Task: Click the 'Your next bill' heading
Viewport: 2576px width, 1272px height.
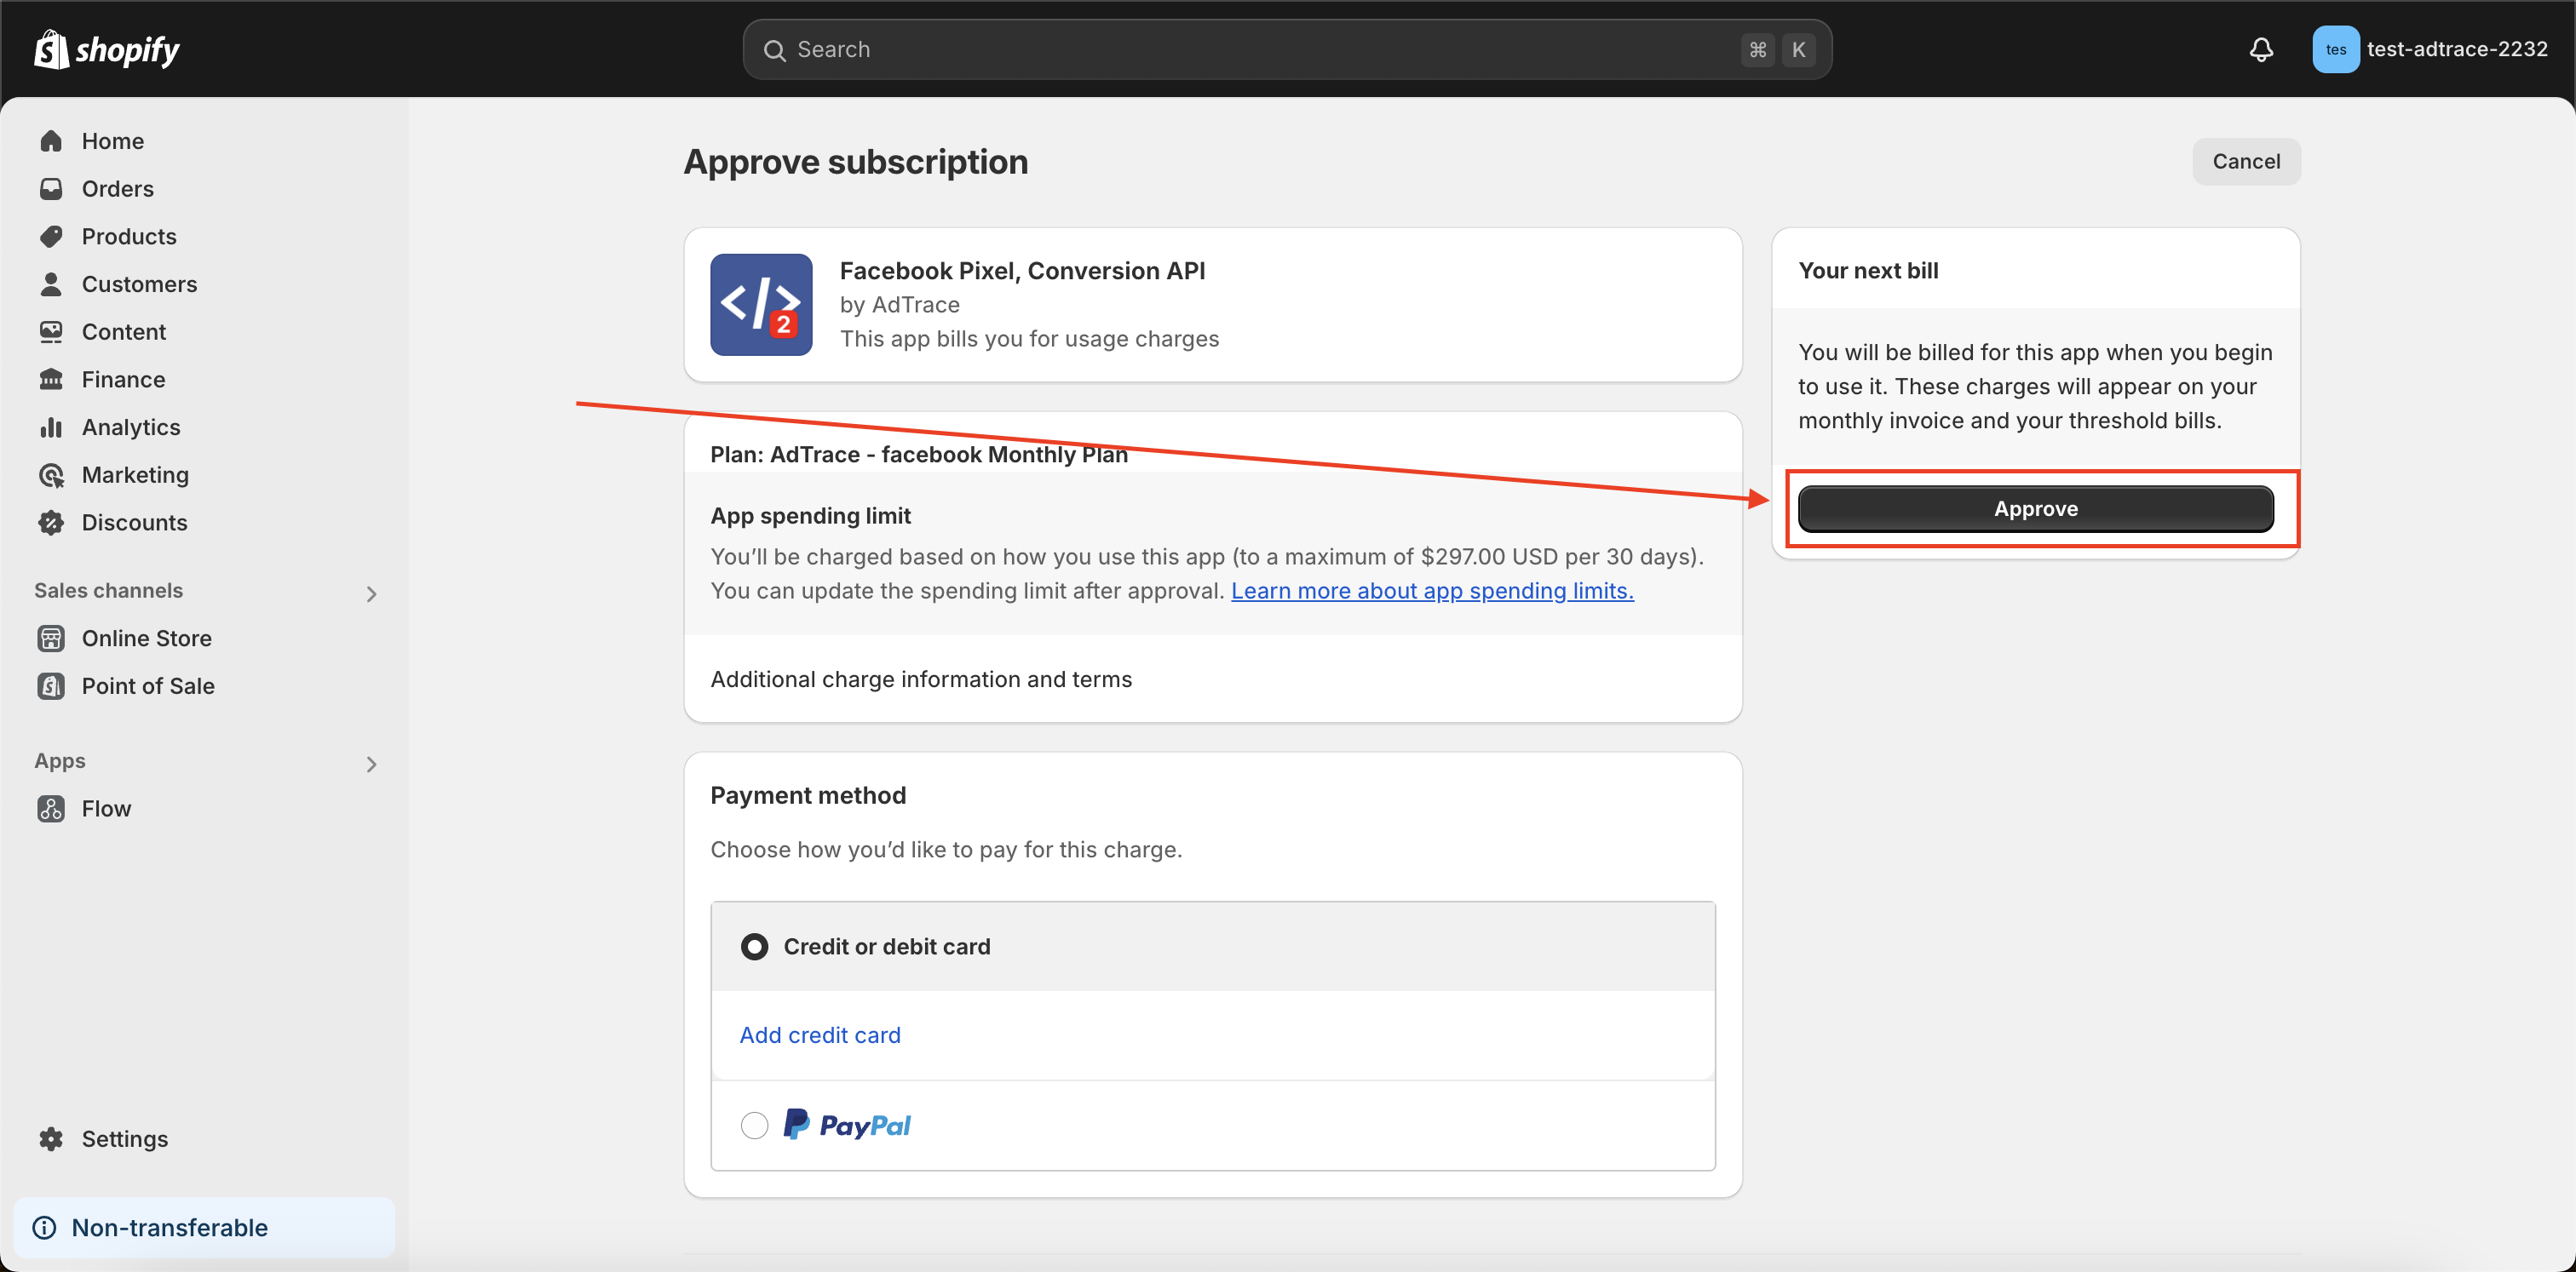Action: [x=1868, y=271]
